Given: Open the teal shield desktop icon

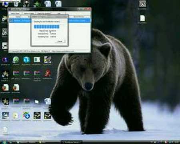Looking at the screenshot, I should [26, 60].
